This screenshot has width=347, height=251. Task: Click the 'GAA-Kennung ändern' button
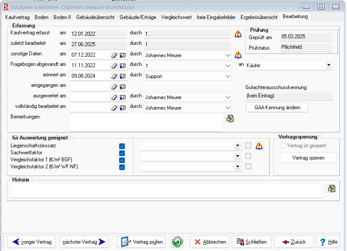click(277, 107)
